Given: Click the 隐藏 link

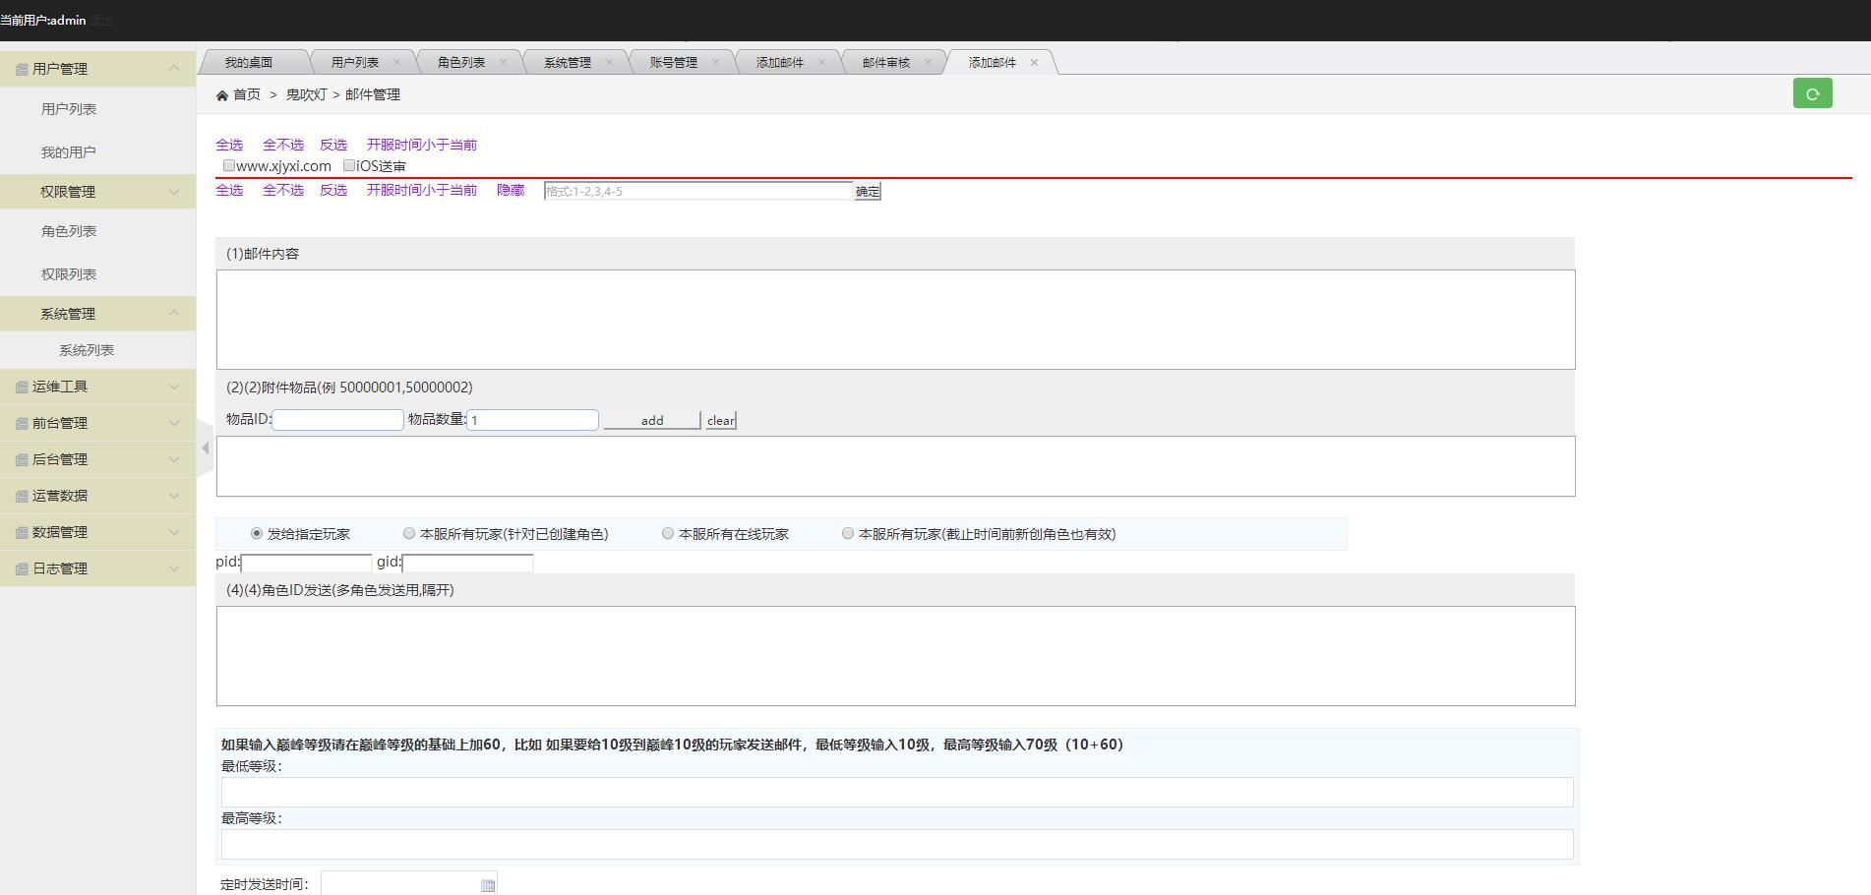Looking at the screenshot, I should 510,190.
